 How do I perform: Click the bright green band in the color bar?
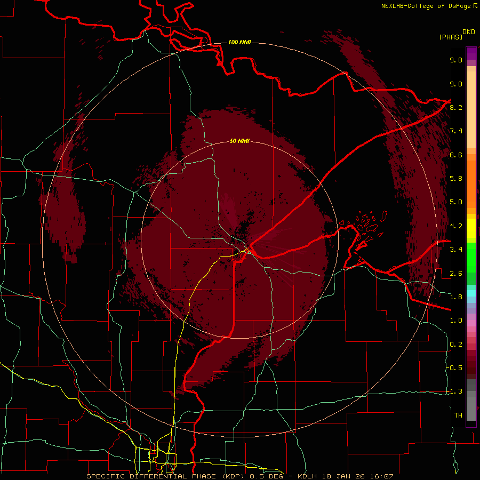(x=471, y=257)
